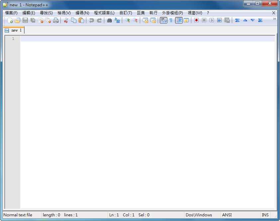Click Col : 1 in status bar
Viewport: 280px width, 221px height.
point(129,215)
